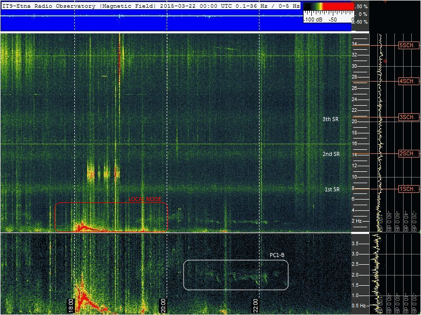
Task: Click the 3th SR label
Action: (331, 119)
